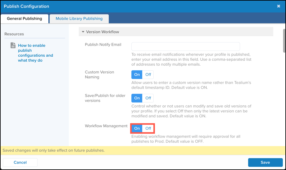Click the yellow saved changes notice bar

pyautogui.click(x=143, y=150)
